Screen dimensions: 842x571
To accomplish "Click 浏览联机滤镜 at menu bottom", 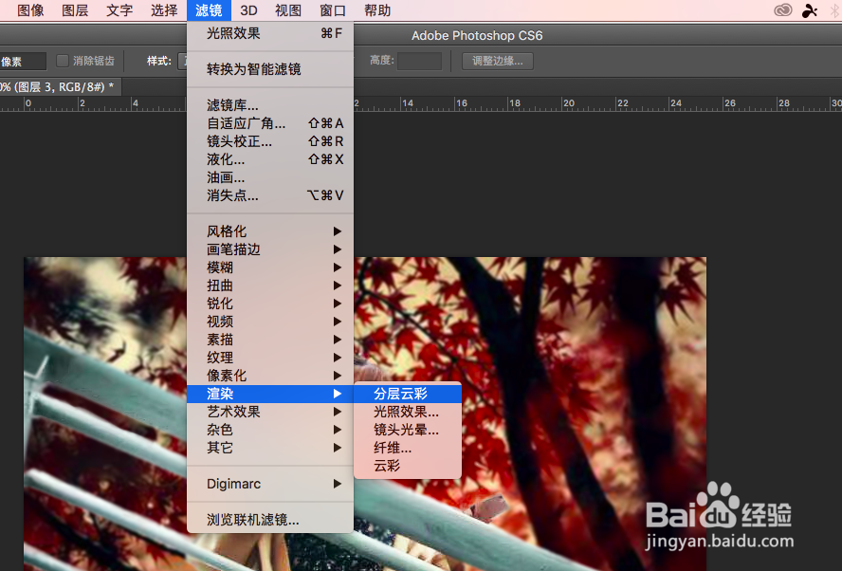I will (x=253, y=520).
